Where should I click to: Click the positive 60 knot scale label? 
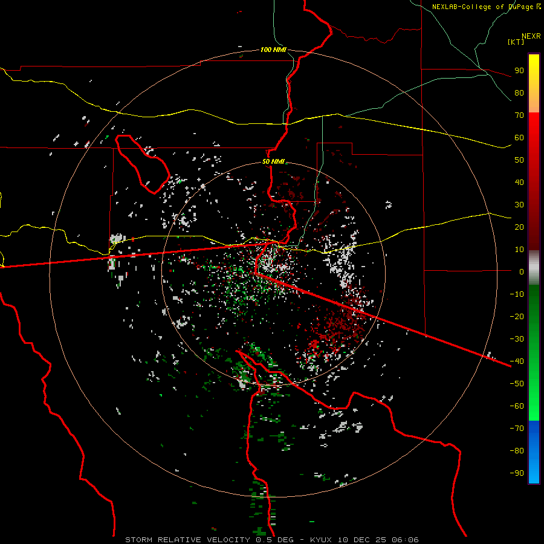click(x=519, y=137)
